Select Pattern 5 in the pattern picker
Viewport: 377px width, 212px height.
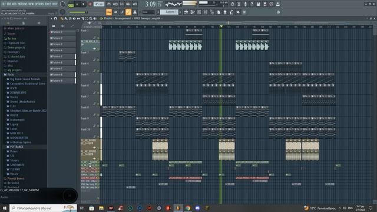click(62, 57)
